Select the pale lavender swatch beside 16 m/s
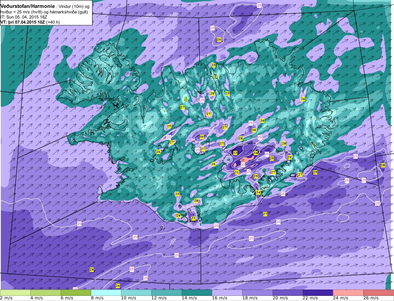This screenshot has width=394, height=301. click(x=227, y=293)
